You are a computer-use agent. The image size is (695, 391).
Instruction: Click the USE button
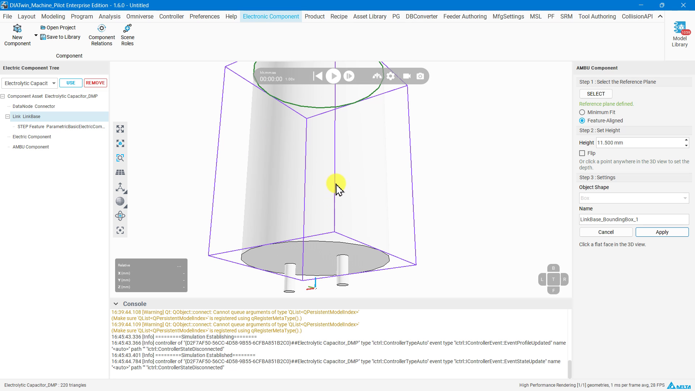(x=71, y=83)
